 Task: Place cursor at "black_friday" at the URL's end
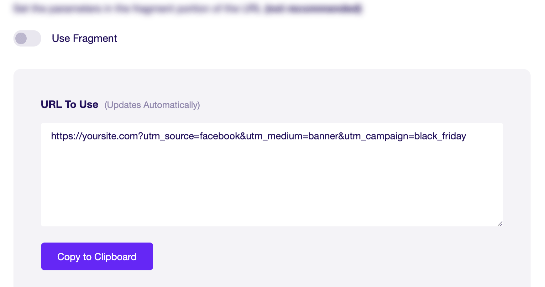[440, 136]
